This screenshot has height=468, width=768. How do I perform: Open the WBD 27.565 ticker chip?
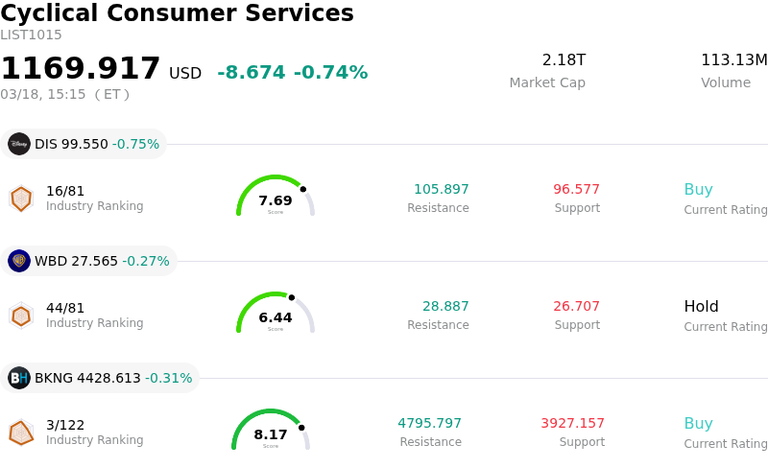pos(90,261)
